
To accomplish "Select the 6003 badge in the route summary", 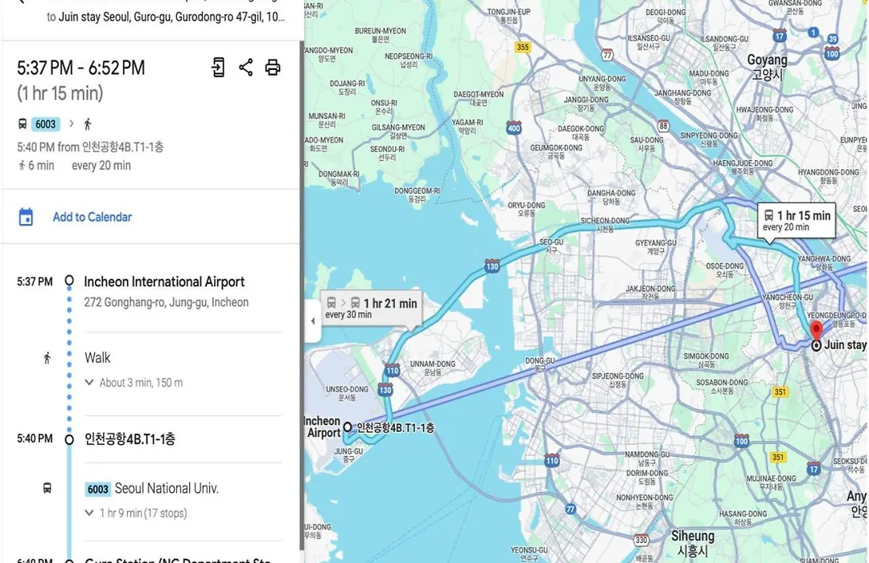I will click(45, 124).
